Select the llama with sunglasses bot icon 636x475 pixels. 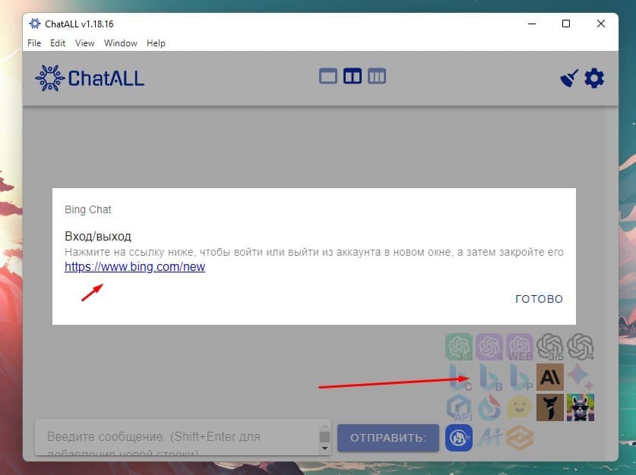click(581, 407)
